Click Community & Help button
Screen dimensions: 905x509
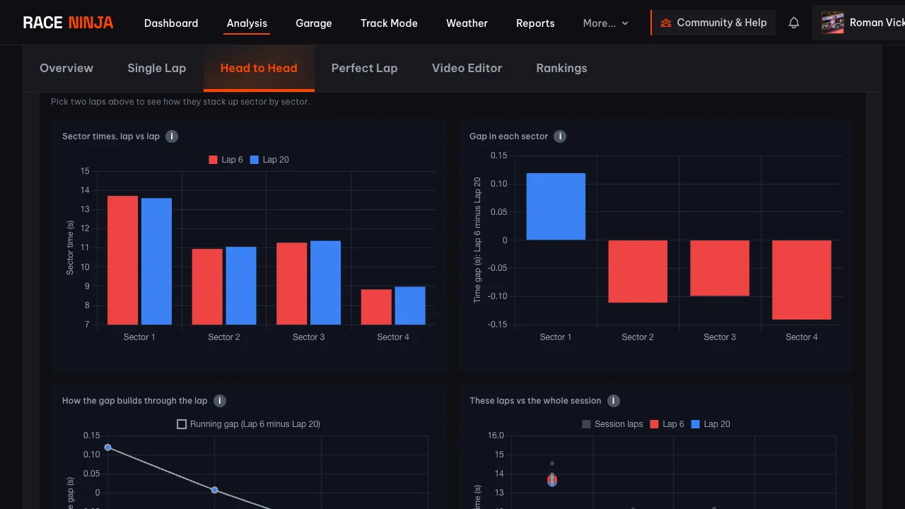[x=713, y=23]
